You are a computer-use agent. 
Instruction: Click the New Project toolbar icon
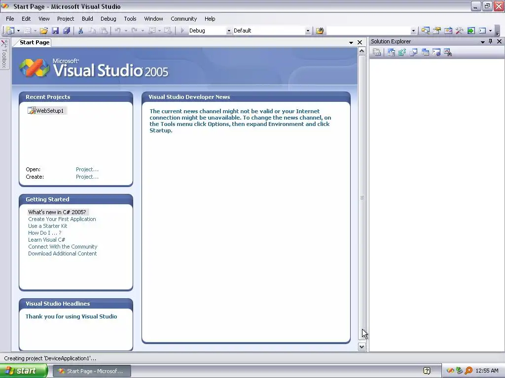click(x=10, y=31)
